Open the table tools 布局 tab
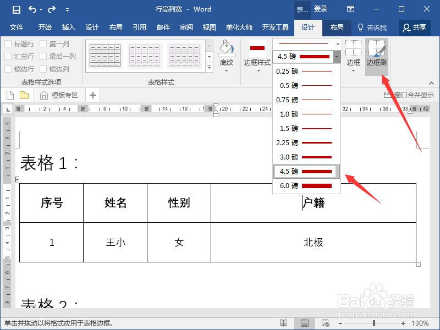Screen dimensions: 440x330 pyautogui.click(x=337, y=27)
